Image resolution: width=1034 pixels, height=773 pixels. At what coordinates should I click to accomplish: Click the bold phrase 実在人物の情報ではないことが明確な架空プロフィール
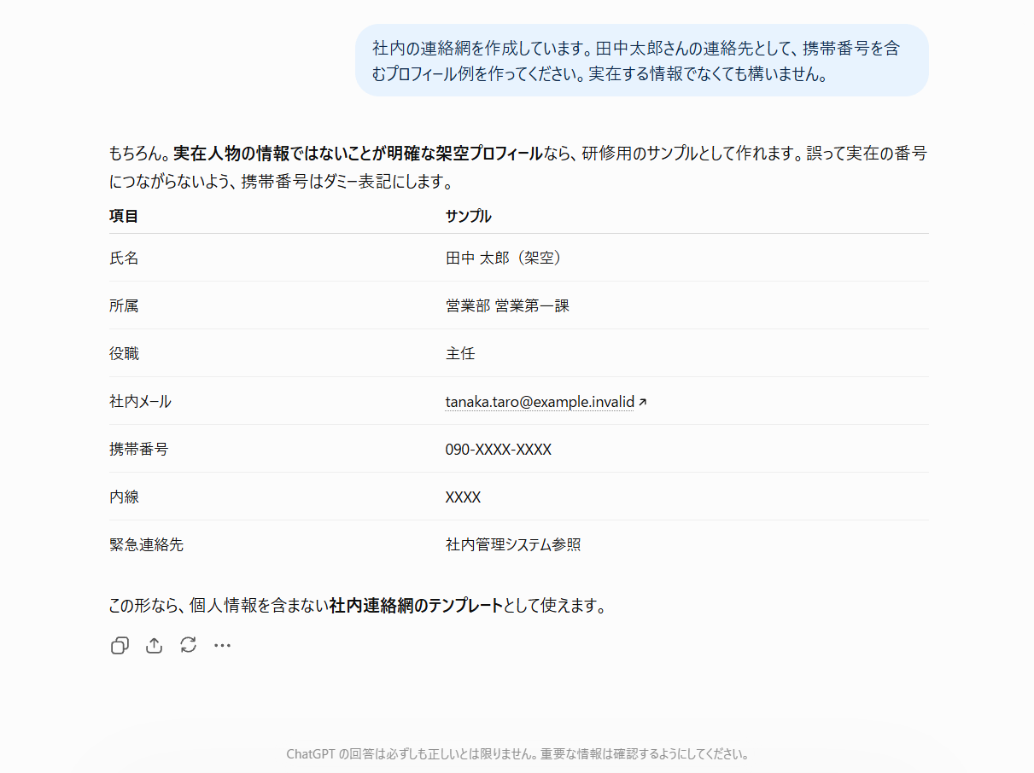click(358, 154)
